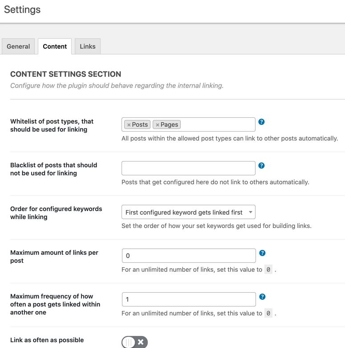Open help icon for post types whitelist
The image size is (345, 348).
261,122
